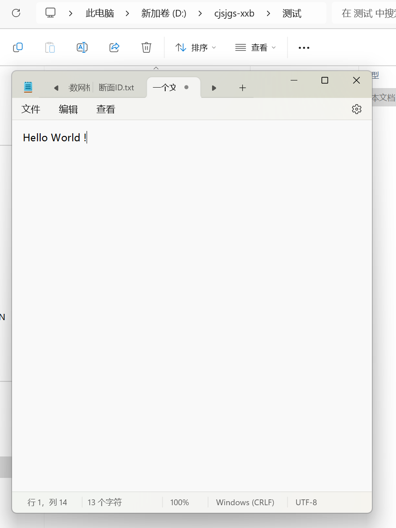Click the Hello World ! text line

[55, 137]
